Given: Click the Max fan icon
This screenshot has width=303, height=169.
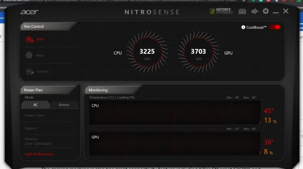Looking at the screenshot, I should (29, 55).
